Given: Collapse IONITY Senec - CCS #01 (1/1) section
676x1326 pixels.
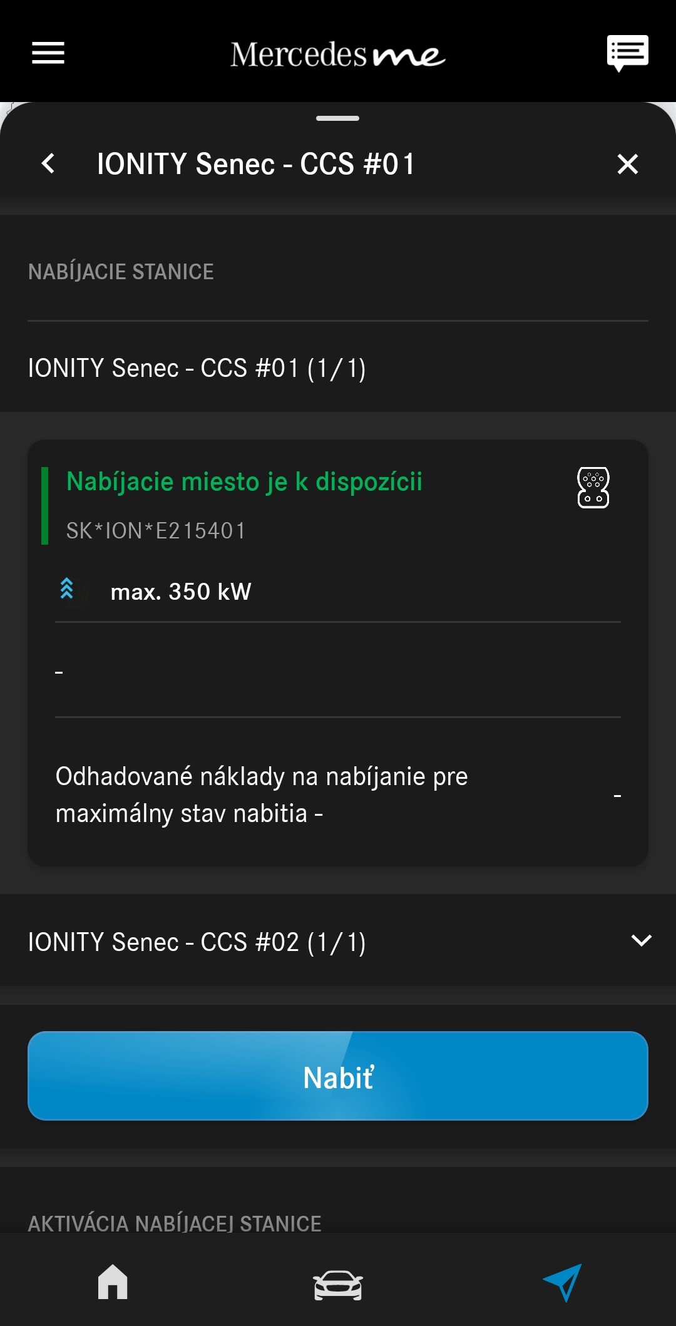Looking at the screenshot, I should coord(197,368).
